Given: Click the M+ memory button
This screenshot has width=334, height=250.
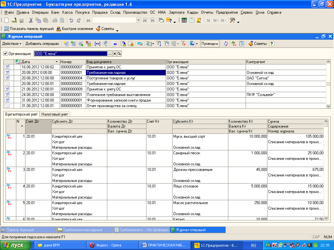Looking at the screenshot, I should tap(216, 21).
